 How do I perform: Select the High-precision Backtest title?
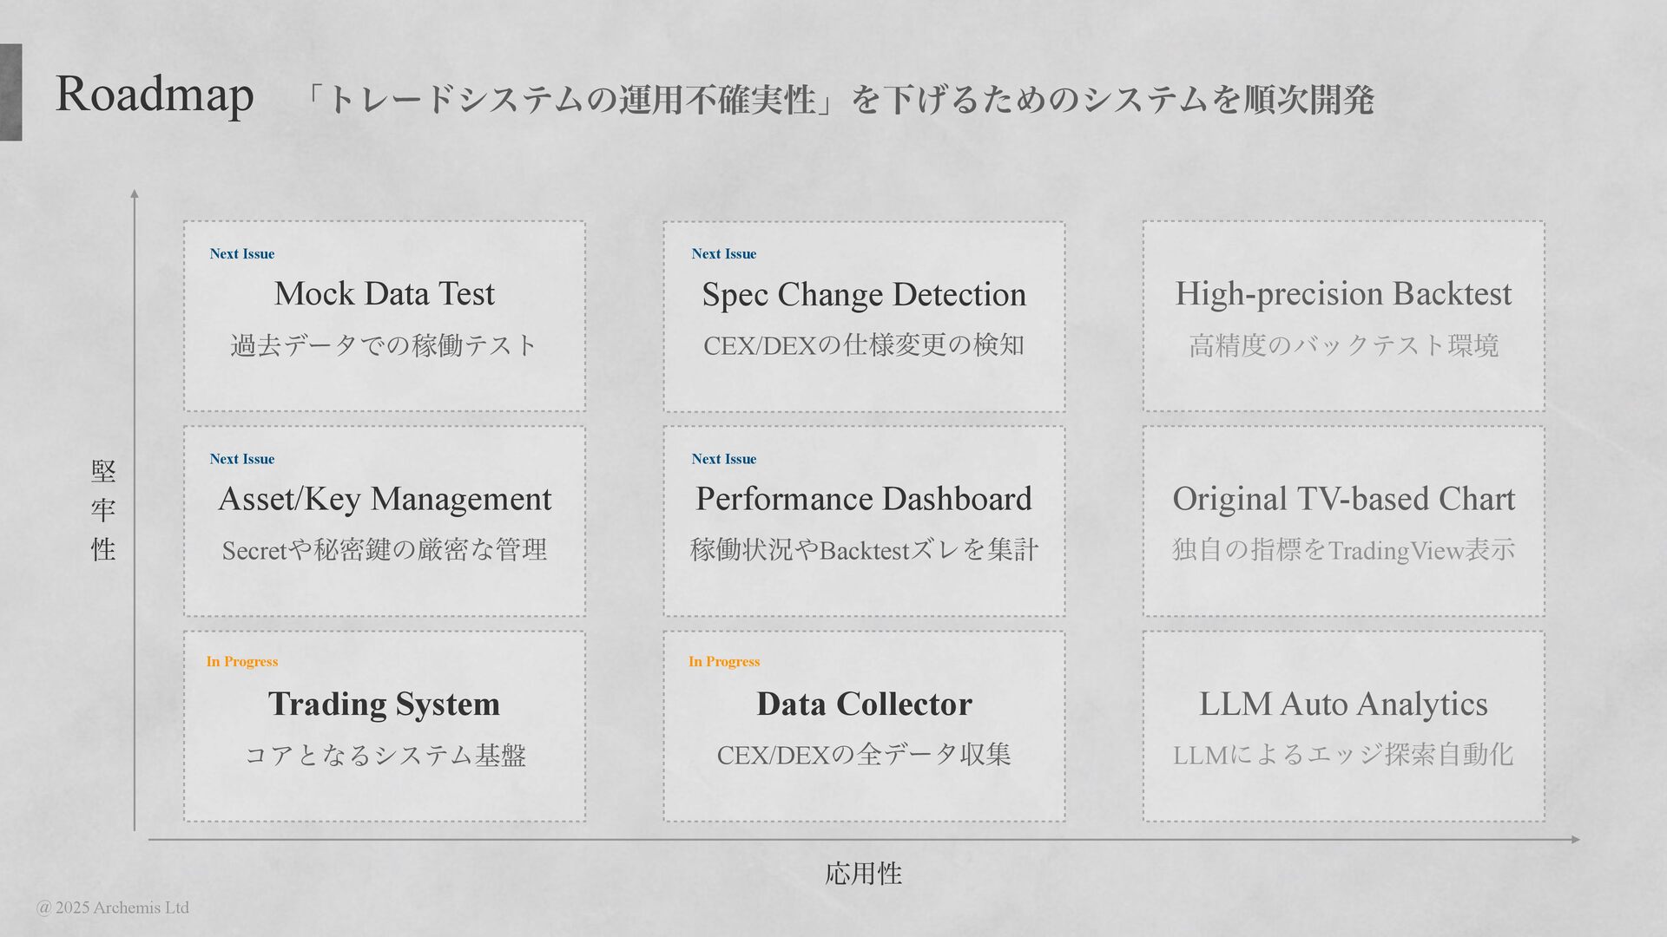click(1343, 294)
